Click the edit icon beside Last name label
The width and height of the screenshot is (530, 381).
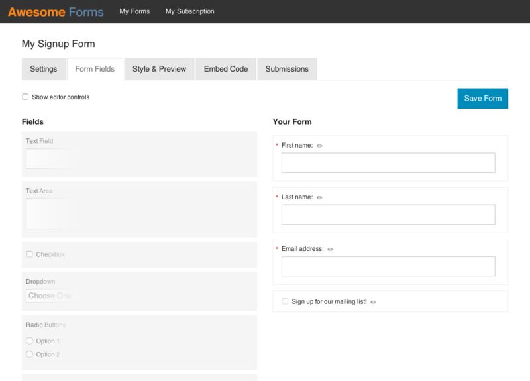coord(319,197)
